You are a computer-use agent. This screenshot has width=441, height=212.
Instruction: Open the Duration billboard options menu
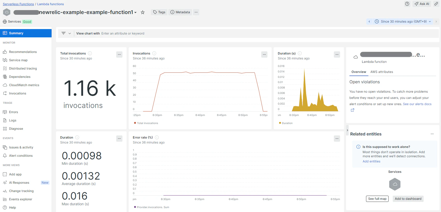coord(119,139)
